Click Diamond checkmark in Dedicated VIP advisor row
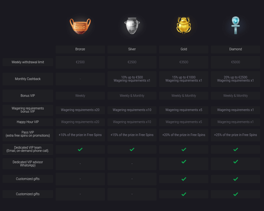The height and width of the screenshot is (211, 264). 236,162
